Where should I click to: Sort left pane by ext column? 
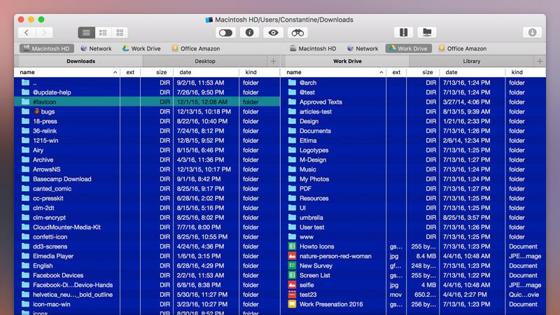tap(130, 72)
